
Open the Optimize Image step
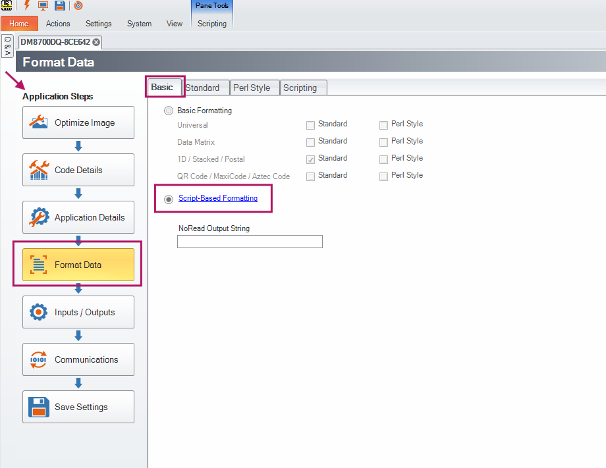[x=78, y=122]
